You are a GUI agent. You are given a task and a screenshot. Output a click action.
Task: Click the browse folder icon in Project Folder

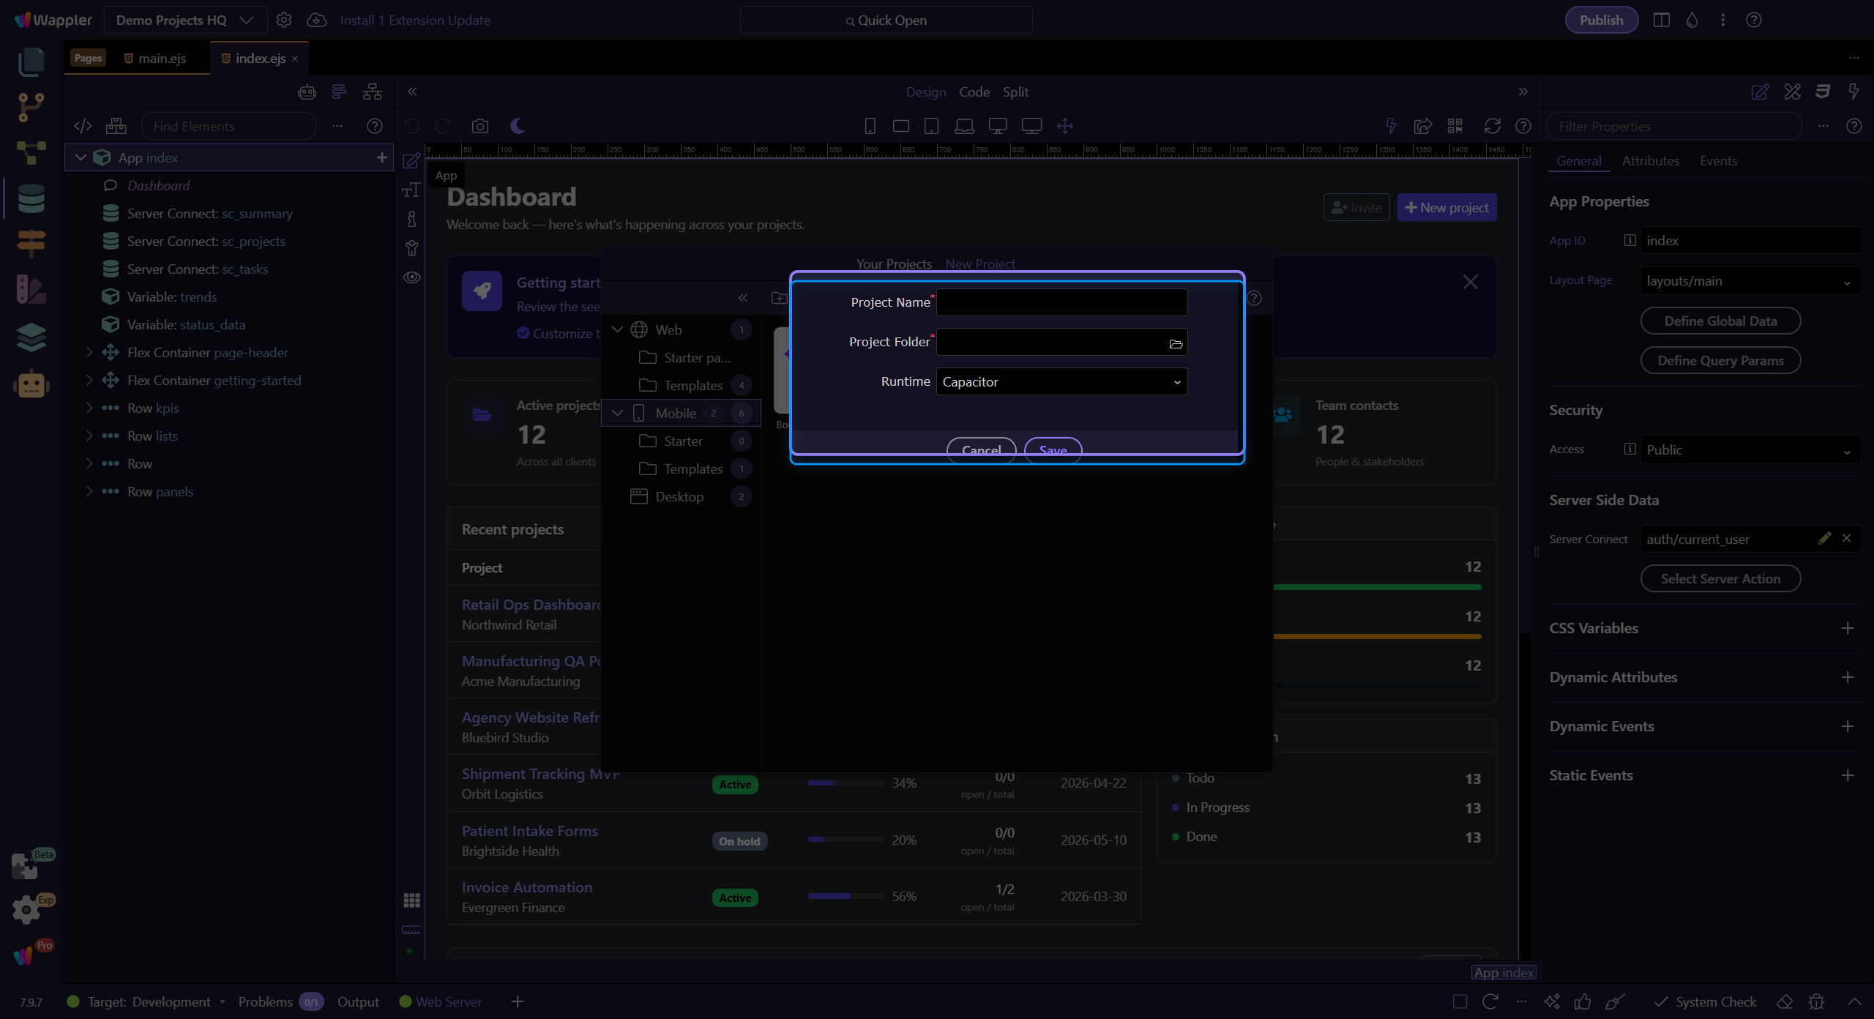[1176, 343]
